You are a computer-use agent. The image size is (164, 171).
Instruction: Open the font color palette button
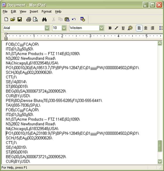click(130, 28)
